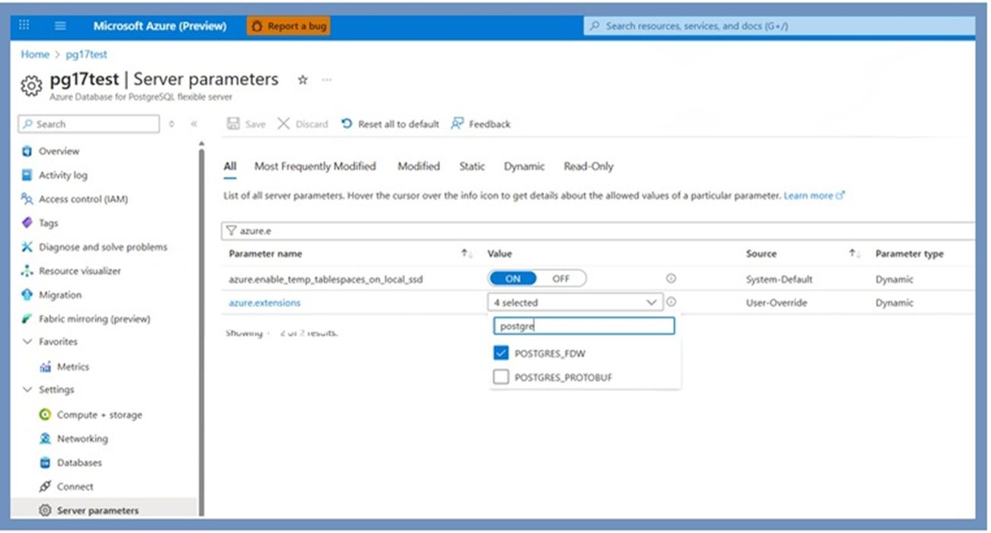Uncheck the POSTGRES_FDW checkbox

(501, 353)
